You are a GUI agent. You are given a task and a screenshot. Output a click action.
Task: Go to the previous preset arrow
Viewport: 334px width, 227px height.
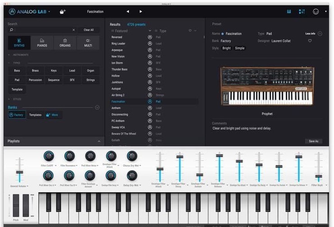(128, 12)
